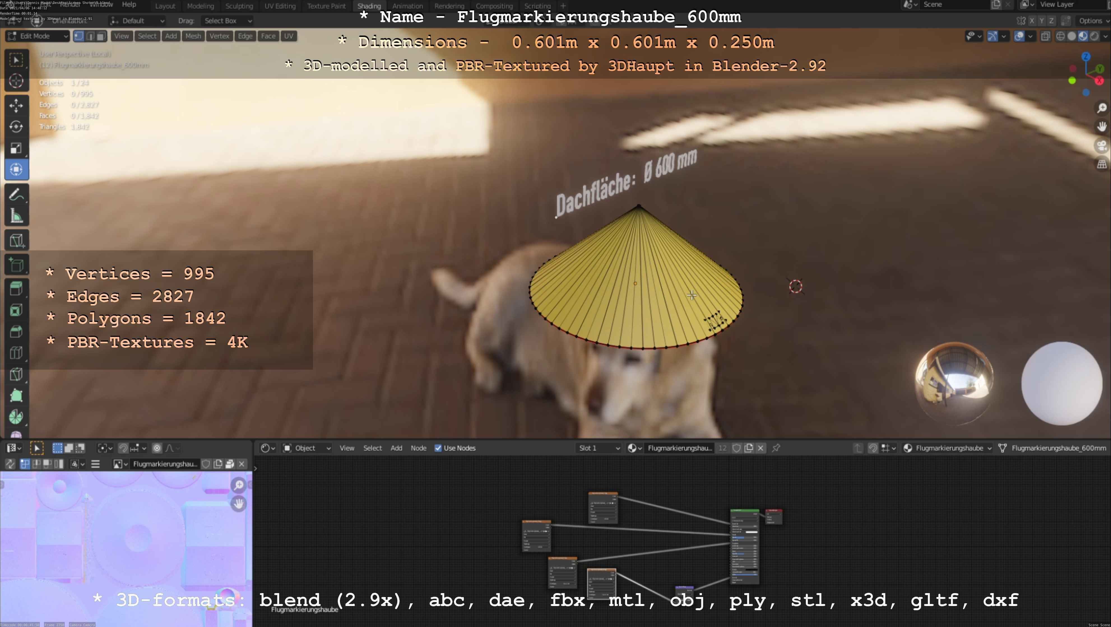This screenshot has width=1111, height=627.
Task: Expand the Slot 1 material dropdown
Action: coord(599,448)
